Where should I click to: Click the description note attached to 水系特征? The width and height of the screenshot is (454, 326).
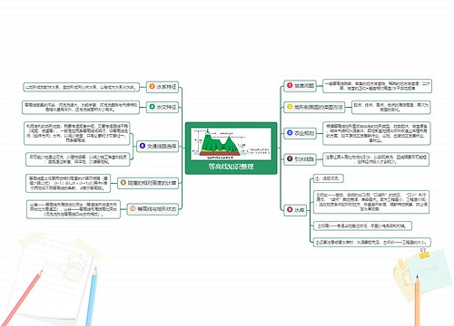(x=82, y=87)
